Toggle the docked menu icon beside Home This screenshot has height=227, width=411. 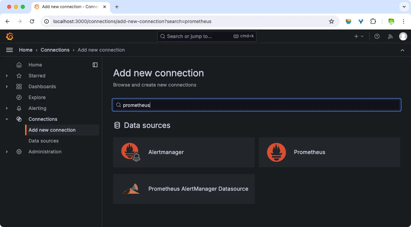pos(95,64)
